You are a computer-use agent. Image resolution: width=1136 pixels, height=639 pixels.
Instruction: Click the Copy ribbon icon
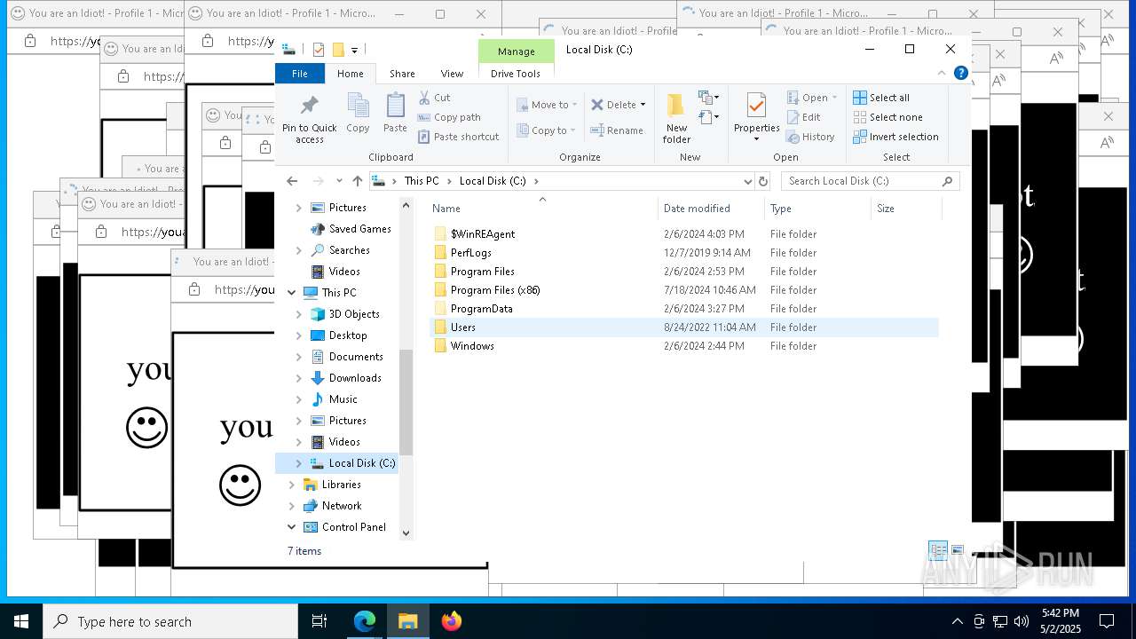pos(358,113)
